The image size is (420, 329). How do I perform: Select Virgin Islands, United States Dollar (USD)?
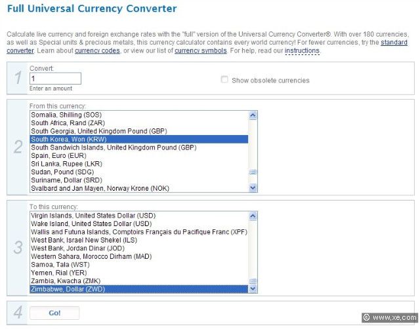(138, 216)
